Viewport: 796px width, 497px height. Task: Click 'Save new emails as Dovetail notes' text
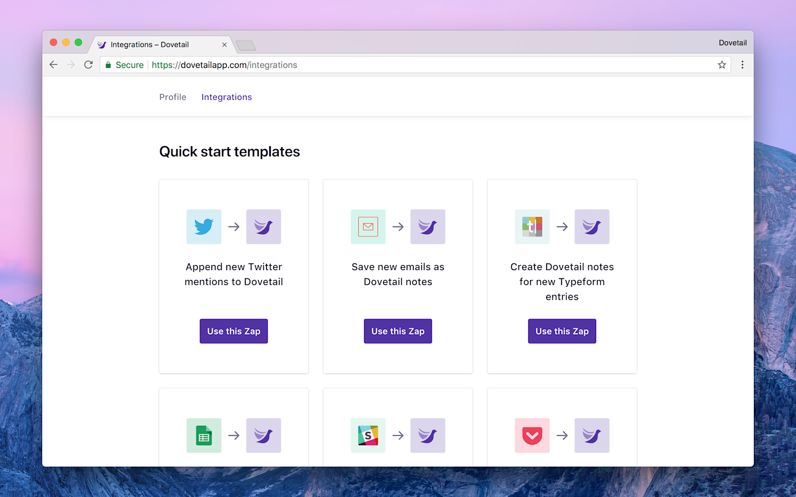pyautogui.click(x=398, y=274)
